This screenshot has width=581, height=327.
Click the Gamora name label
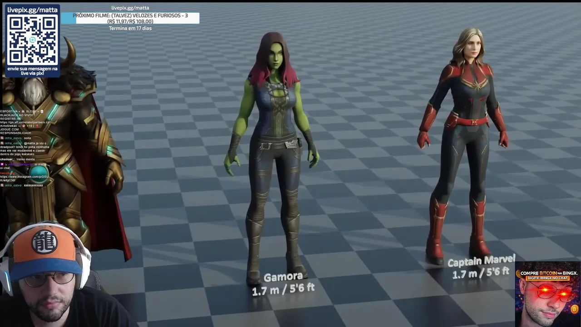coord(283,277)
